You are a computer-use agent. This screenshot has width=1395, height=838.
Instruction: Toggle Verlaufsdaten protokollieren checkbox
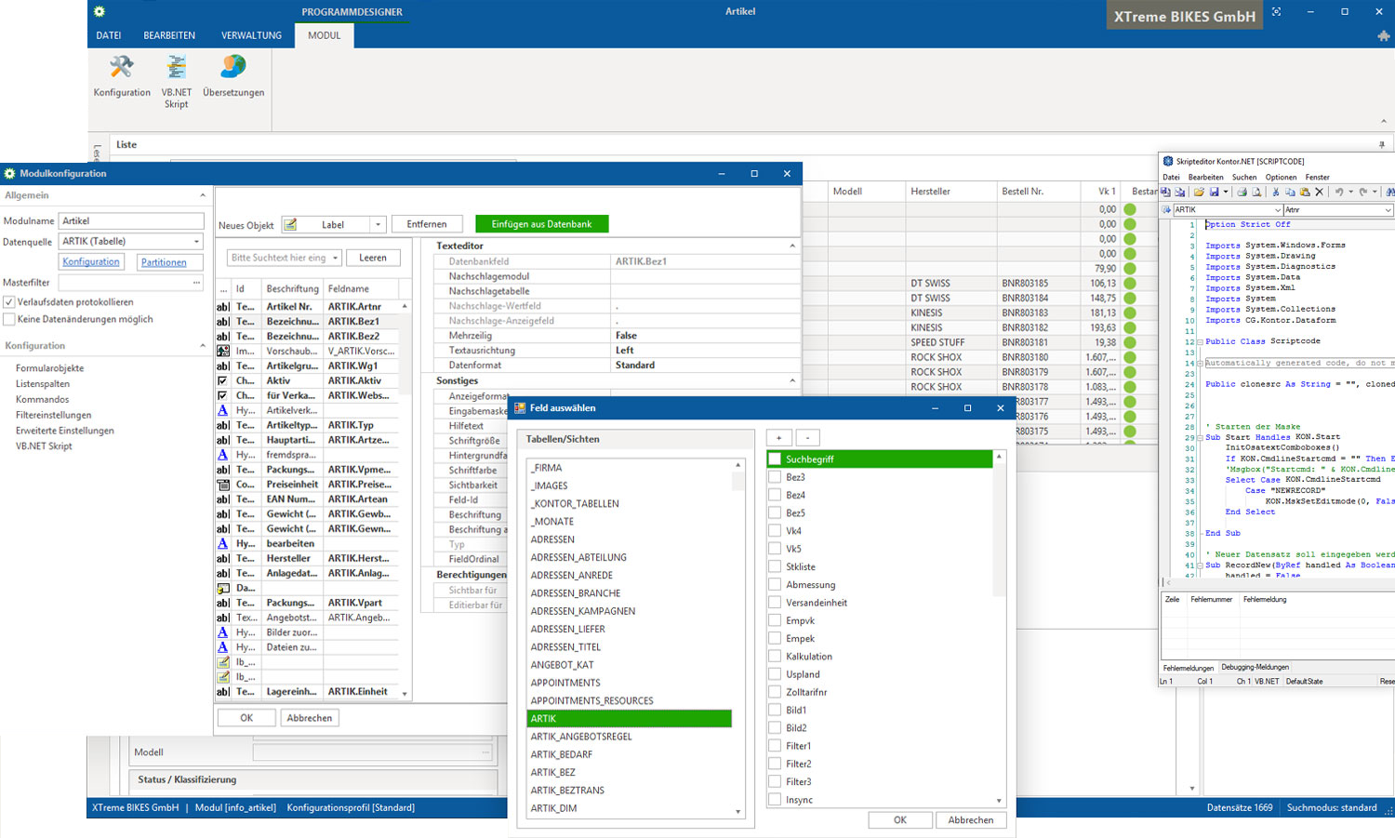point(9,302)
